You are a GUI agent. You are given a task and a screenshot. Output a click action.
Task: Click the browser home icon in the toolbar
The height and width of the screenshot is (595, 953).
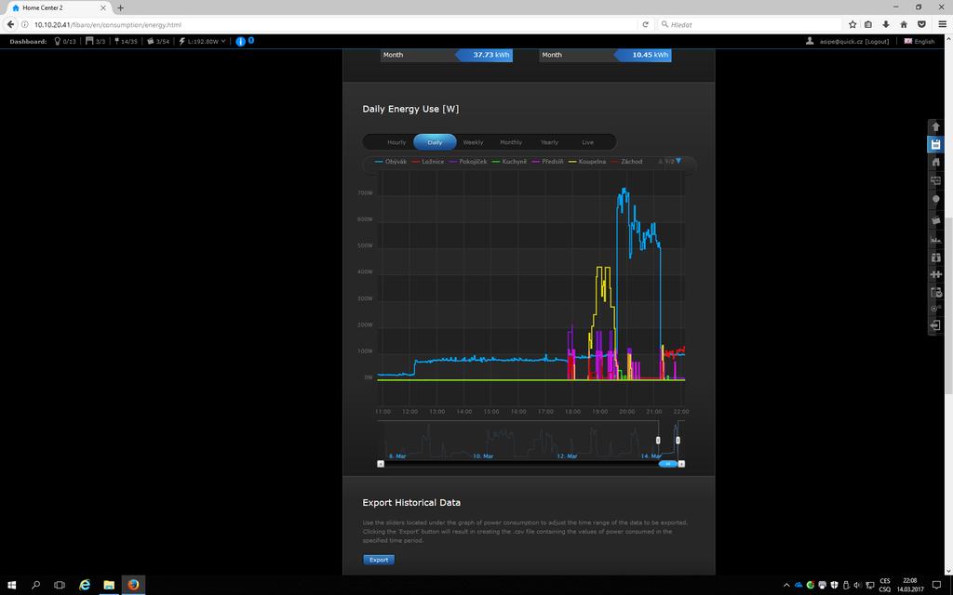(x=904, y=24)
